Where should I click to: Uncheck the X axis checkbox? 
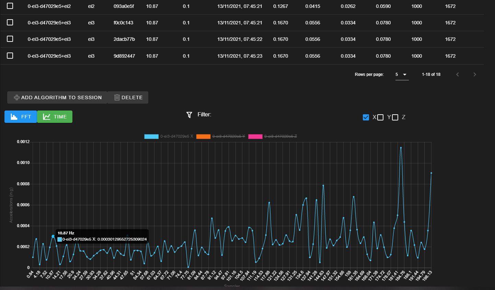pyautogui.click(x=366, y=117)
